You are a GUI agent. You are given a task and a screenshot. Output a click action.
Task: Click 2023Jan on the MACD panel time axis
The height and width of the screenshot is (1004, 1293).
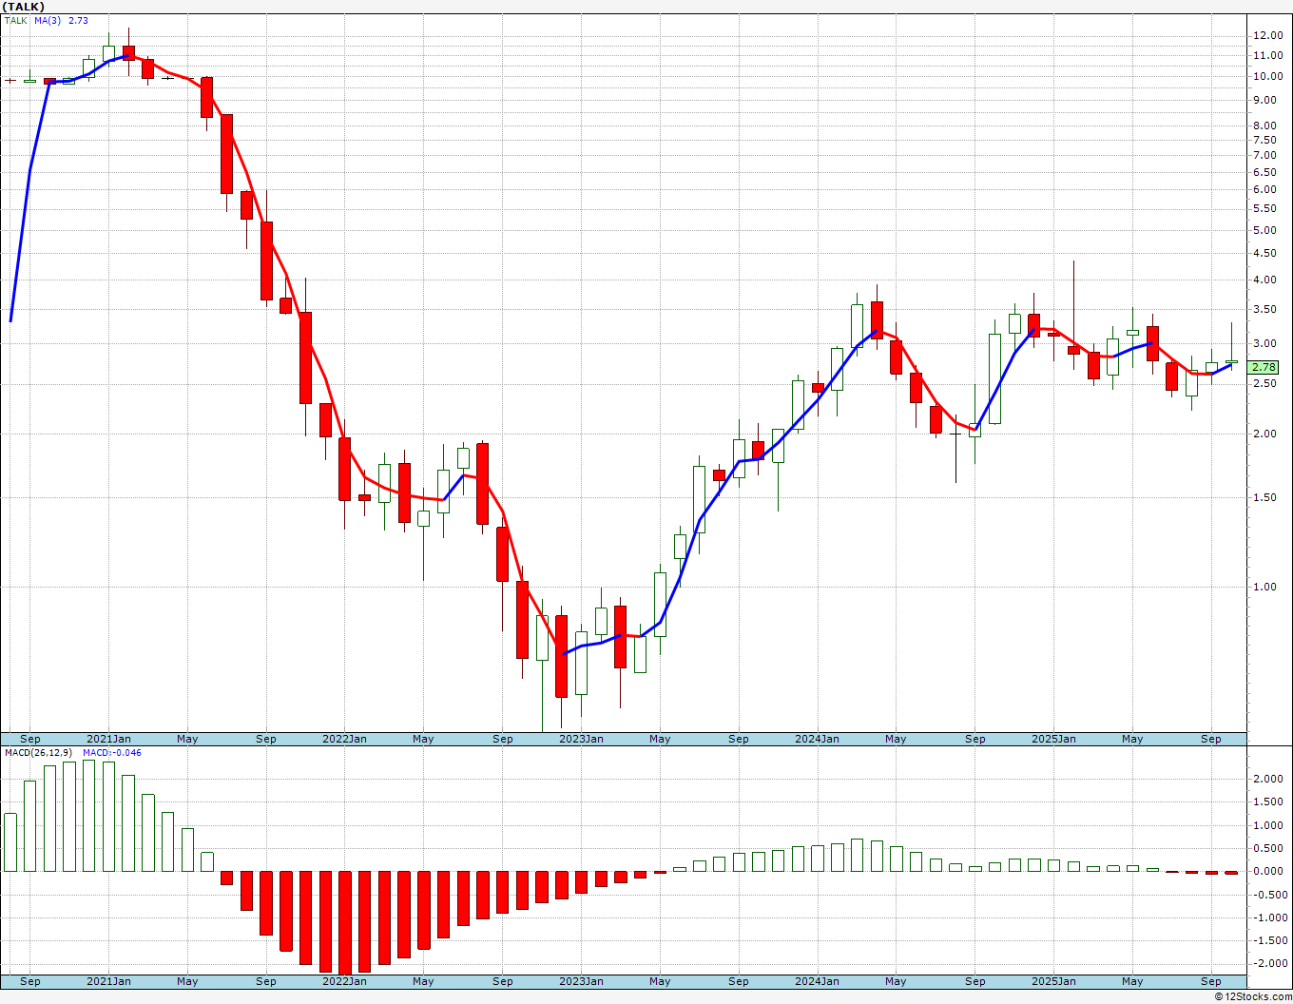point(581,981)
